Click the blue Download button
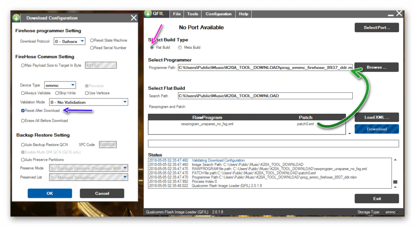This screenshot has height=227, width=415. point(377,129)
